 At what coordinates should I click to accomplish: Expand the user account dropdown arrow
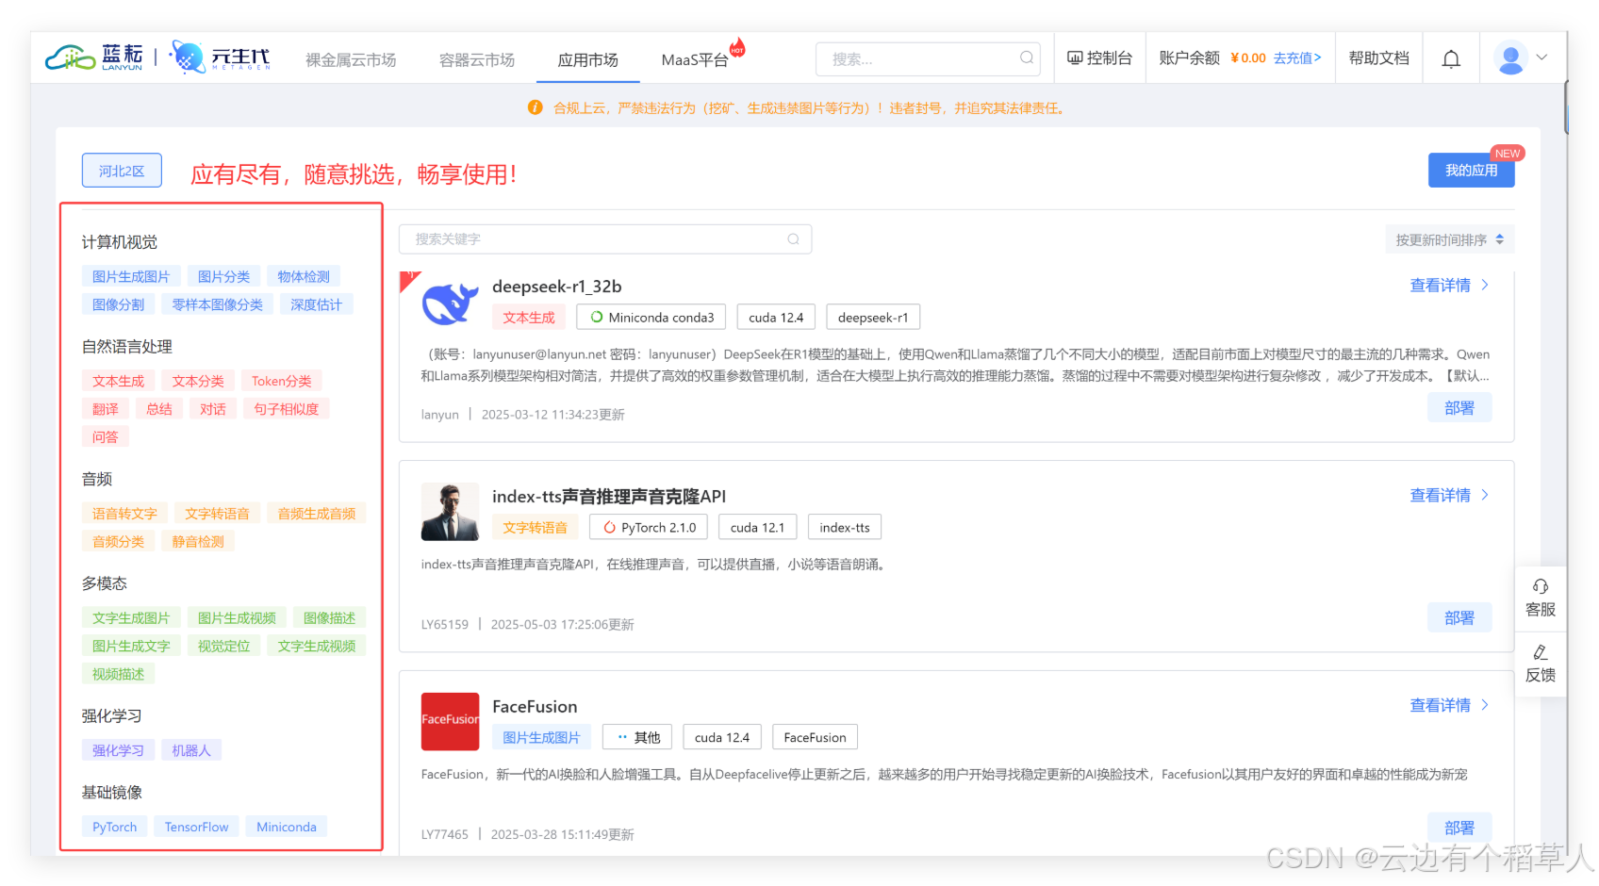coord(1542,57)
